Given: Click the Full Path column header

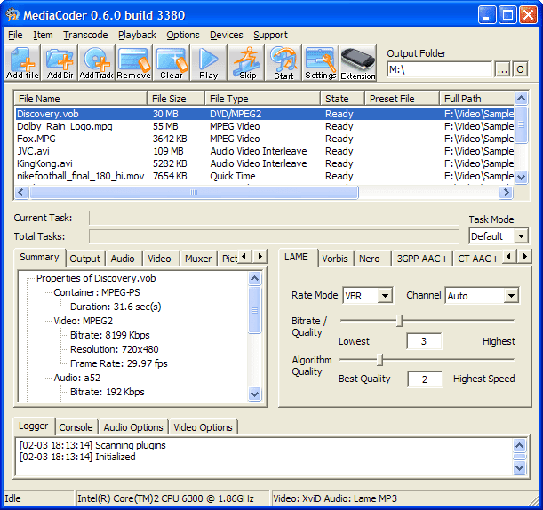Looking at the screenshot, I should (477, 99).
